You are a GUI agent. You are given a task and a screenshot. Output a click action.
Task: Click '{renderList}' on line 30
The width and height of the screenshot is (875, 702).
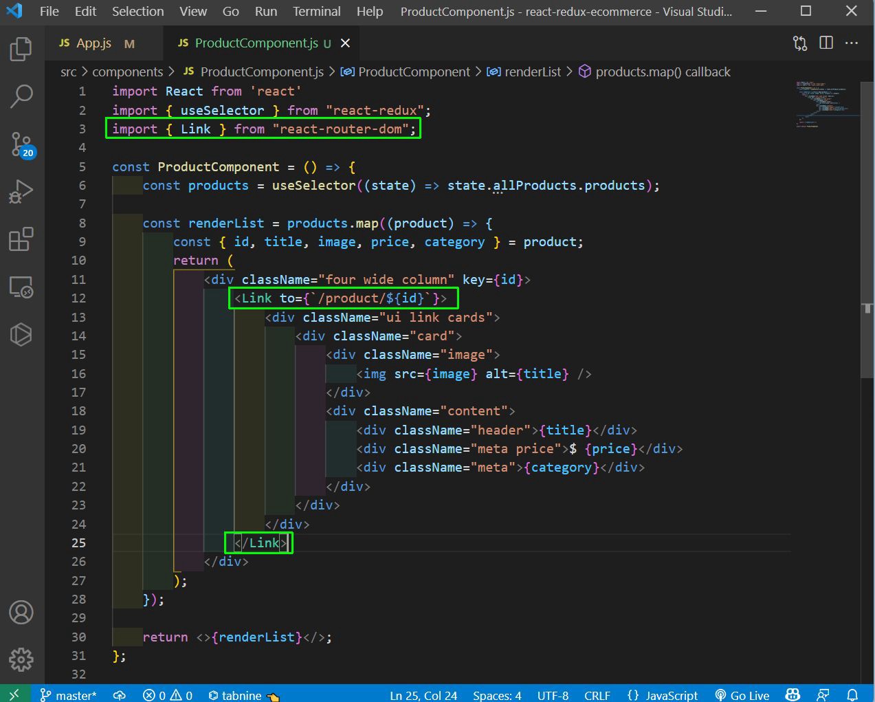257,637
